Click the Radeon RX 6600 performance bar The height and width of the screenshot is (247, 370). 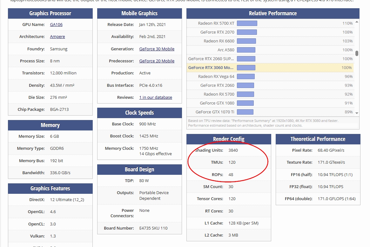click(x=246, y=41)
